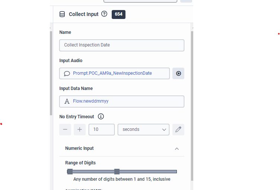This screenshot has height=190, width=280.
Task: Click the prompt speech bubble icon
Action: [x=67, y=73]
